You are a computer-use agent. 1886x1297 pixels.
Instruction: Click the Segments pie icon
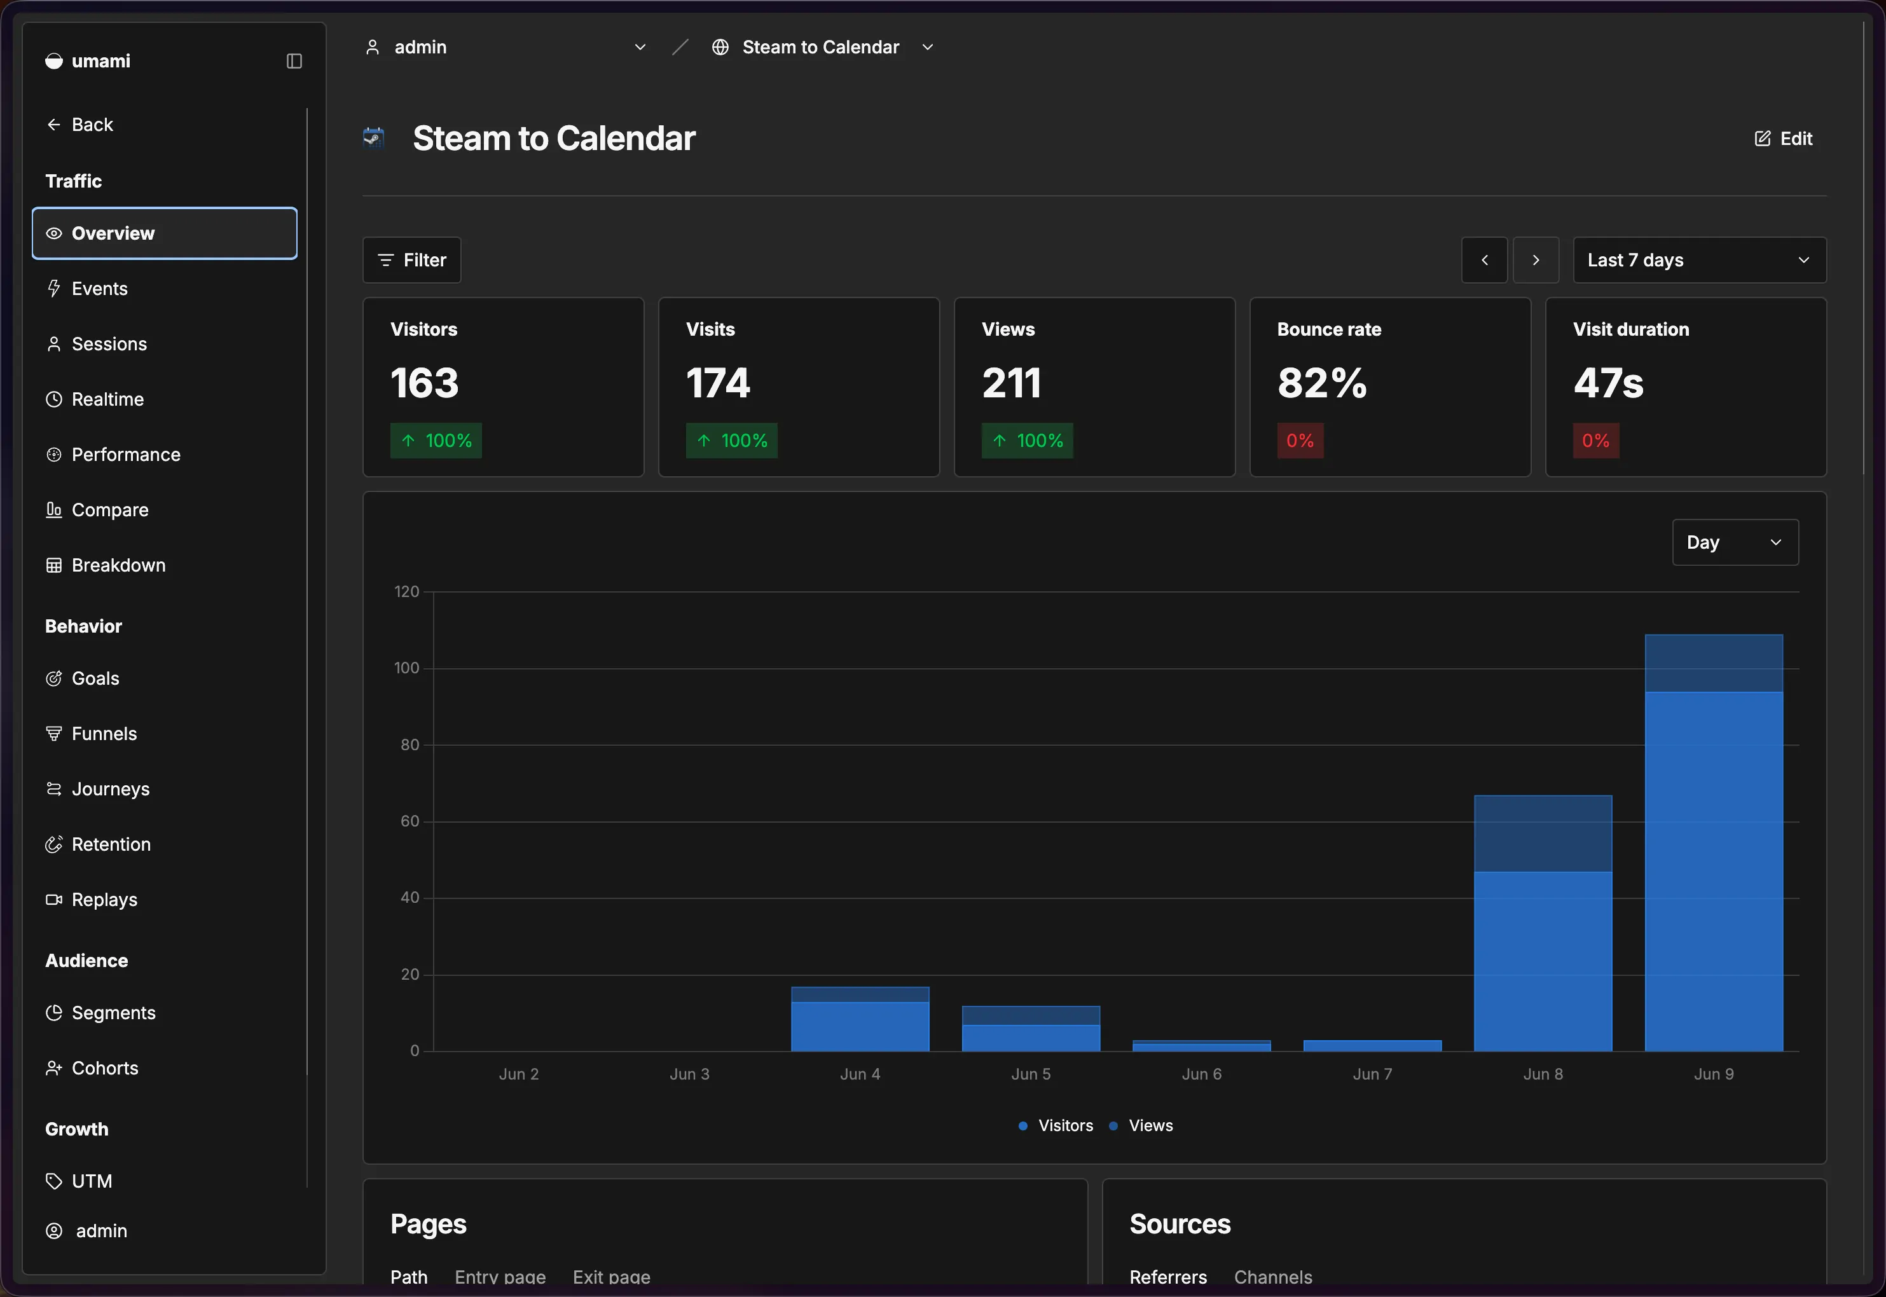tap(53, 1013)
